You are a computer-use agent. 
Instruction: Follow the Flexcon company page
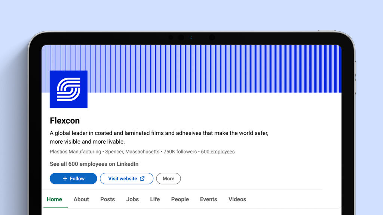(73, 179)
